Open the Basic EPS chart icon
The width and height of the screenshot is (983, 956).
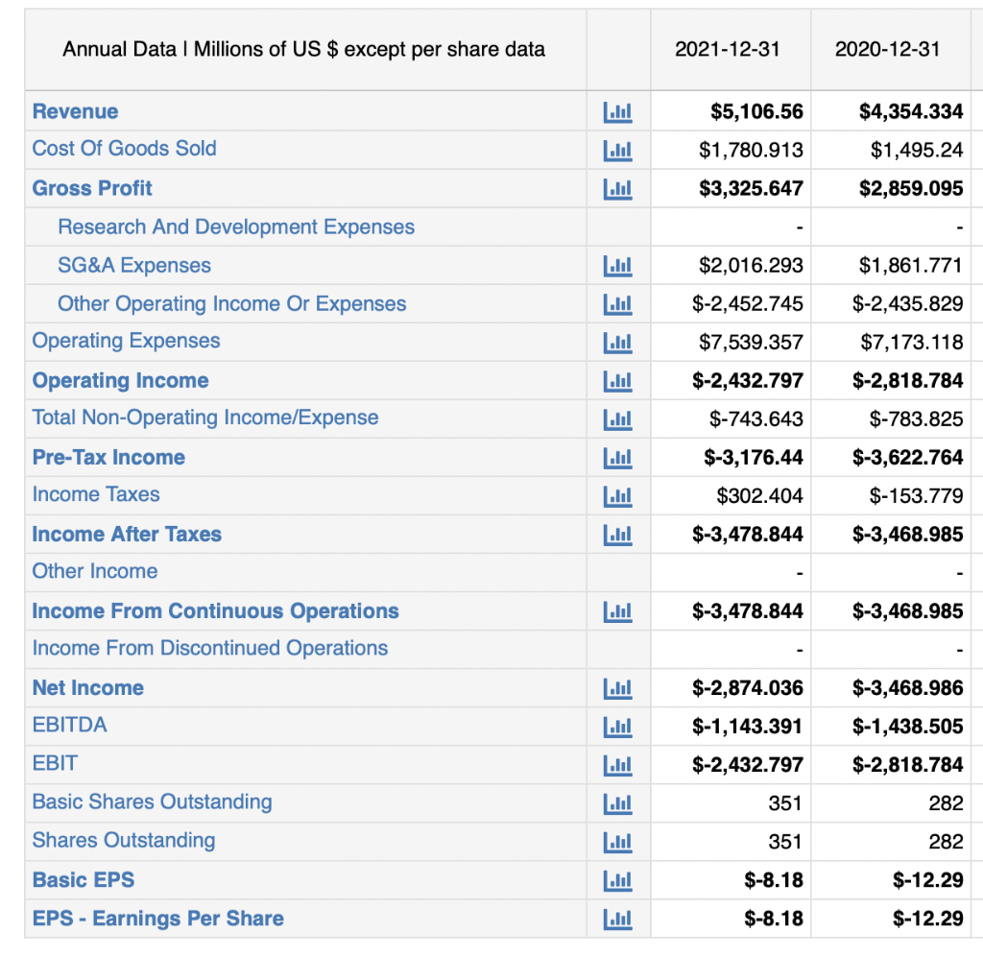(x=617, y=880)
